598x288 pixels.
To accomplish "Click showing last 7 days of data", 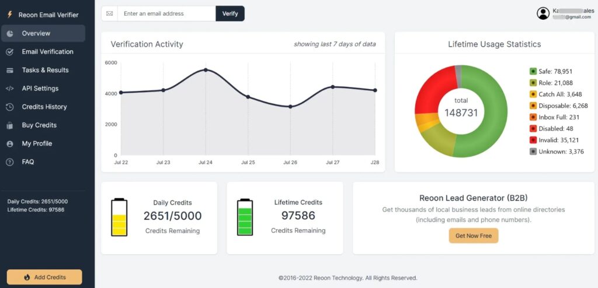I will click(335, 44).
